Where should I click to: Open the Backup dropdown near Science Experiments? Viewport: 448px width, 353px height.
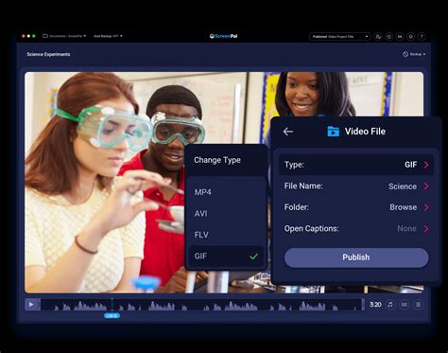[x=414, y=54]
